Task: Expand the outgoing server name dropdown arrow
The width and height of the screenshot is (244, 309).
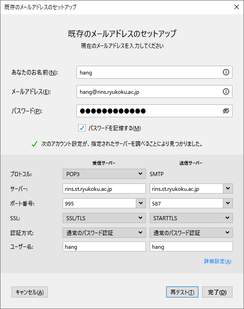Action: [228, 189]
